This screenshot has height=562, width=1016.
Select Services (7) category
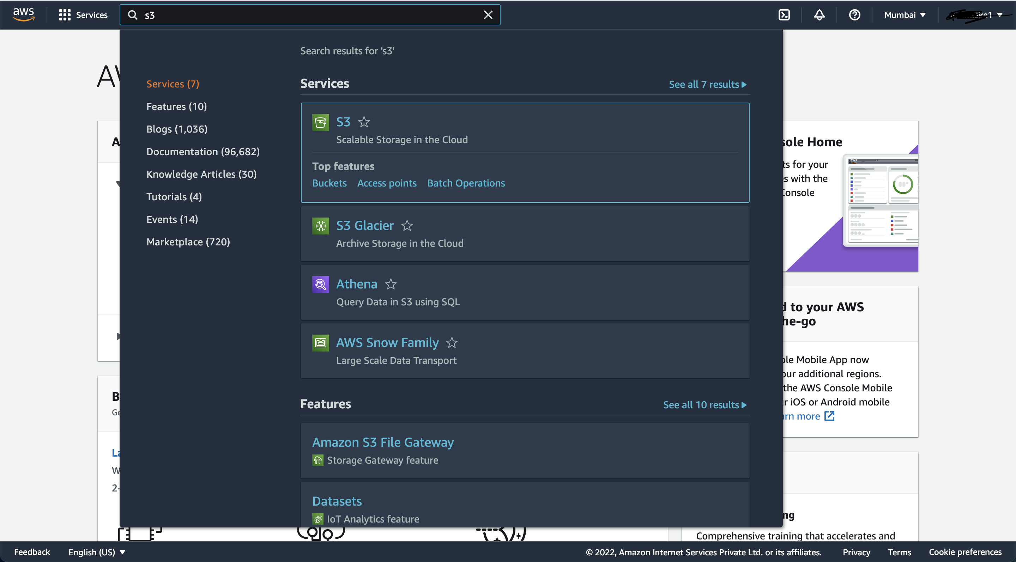pyautogui.click(x=173, y=84)
